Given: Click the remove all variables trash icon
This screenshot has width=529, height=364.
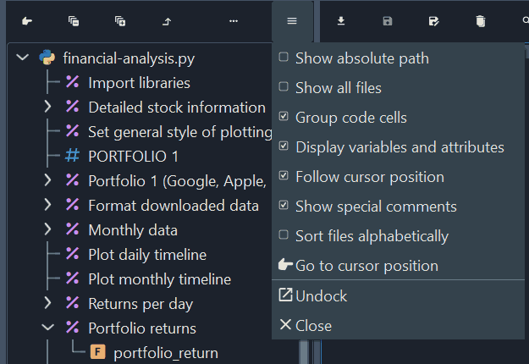Looking at the screenshot, I should (481, 21).
